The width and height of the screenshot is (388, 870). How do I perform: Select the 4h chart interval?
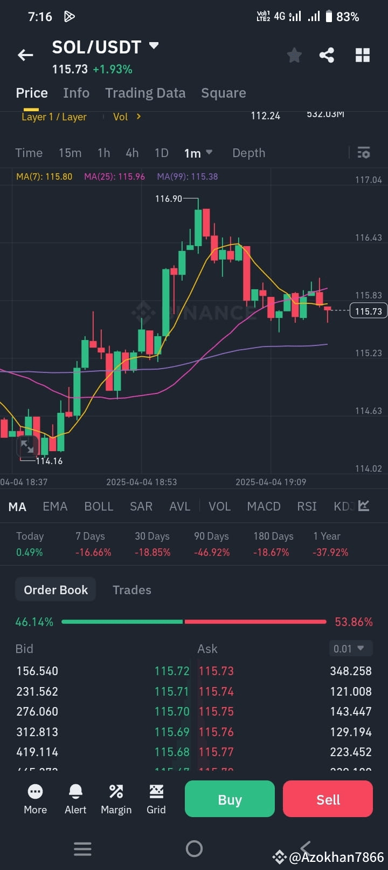[x=132, y=153]
